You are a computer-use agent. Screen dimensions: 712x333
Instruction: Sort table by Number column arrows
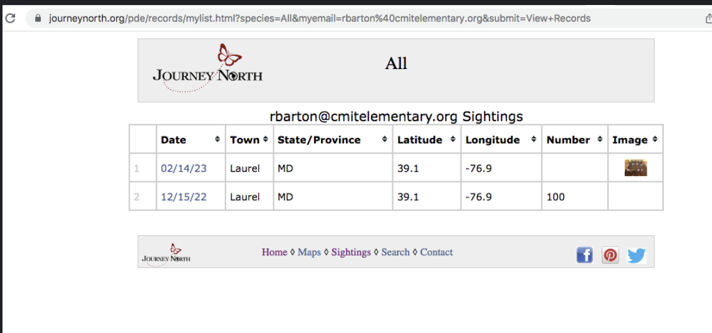pyautogui.click(x=600, y=139)
